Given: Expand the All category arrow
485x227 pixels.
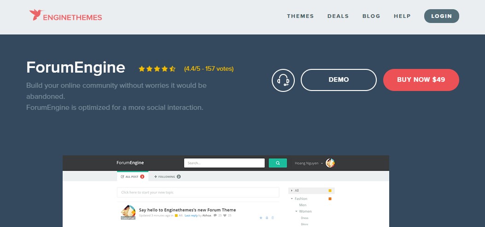Looking at the screenshot, I should [x=292, y=191].
